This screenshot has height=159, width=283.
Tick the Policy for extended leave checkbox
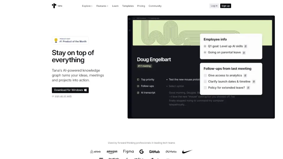click(205, 88)
